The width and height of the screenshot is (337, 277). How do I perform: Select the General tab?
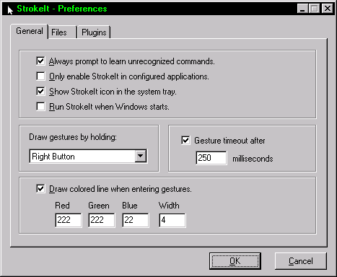coord(30,31)
